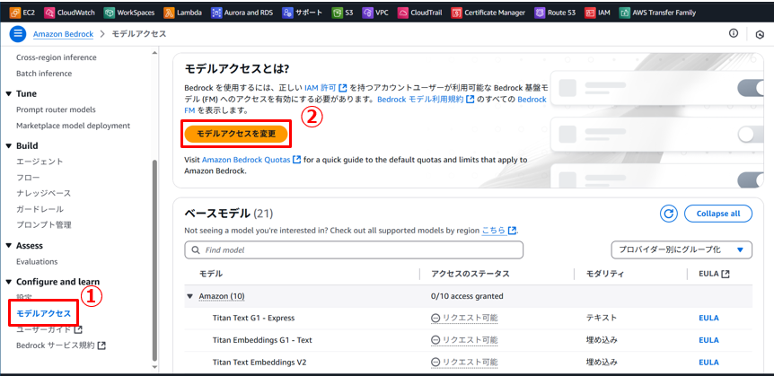This screenshot has width=774, height=376.
Task: Open the Route 53 shortcut icon
Action: pyautogui.click(x=540, y=13)
